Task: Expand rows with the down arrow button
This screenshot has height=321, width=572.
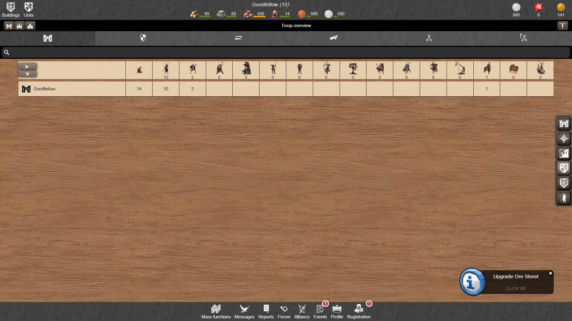Action: (27, 74)
